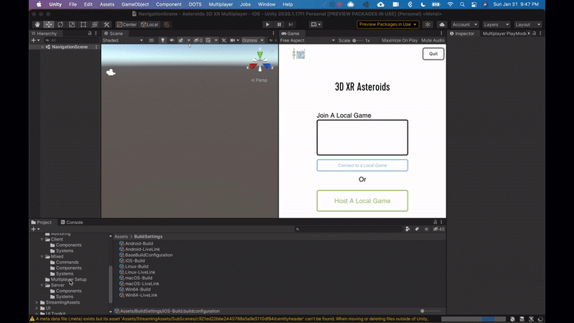Select iOS-Build asset in BuildSettings
The width and height of the screenshot is (574, 323).
click(136, 261)
